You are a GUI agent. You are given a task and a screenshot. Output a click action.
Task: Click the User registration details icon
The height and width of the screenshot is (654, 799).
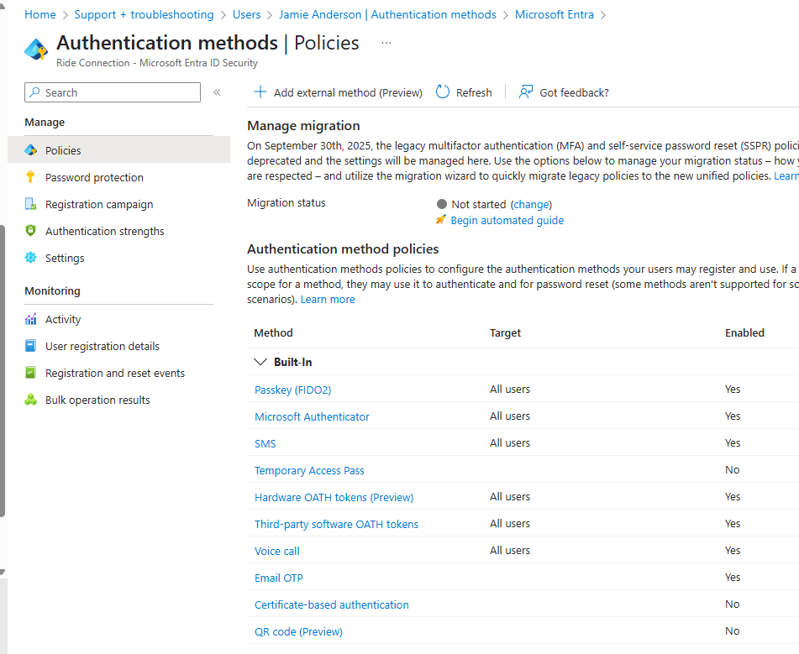(x=31, y=346)
